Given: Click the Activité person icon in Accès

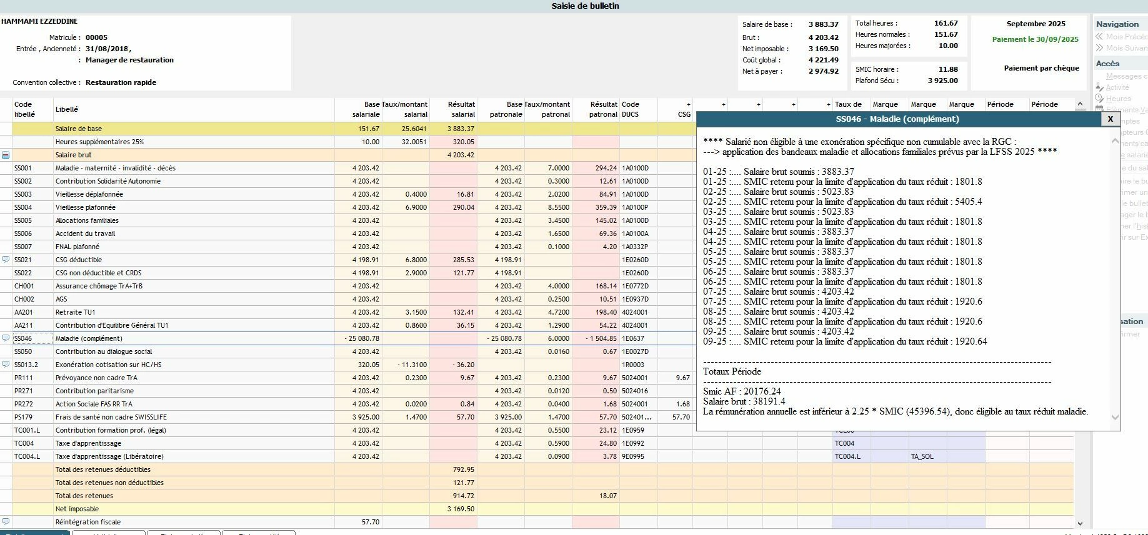Looking at the screenshot, I should click(x=1099, y=87).
